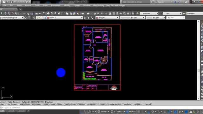Viewport: 203px width, 114px height.
Task: Toggle the FURN 2 layer light bulb
Action: 38,18
